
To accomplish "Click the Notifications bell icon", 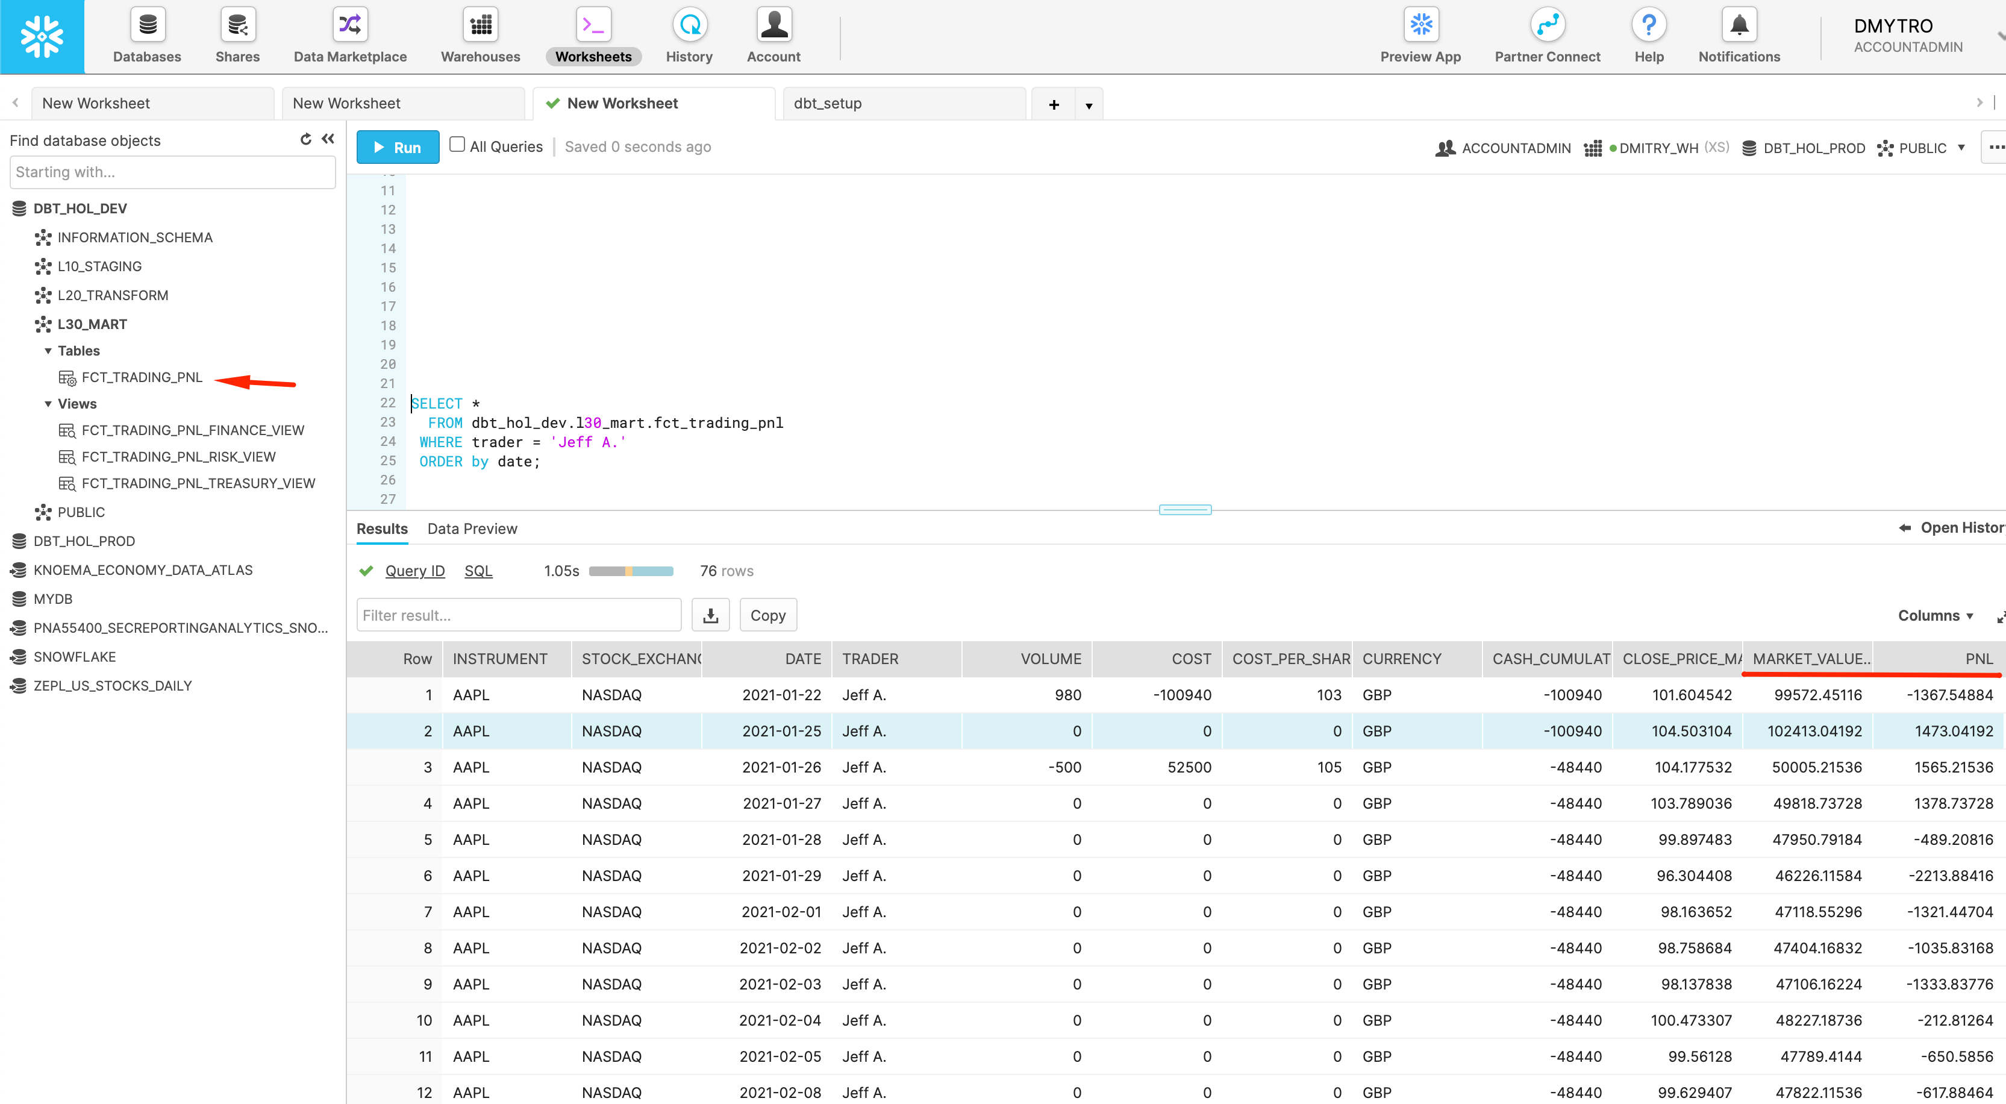I will tap(1738, 26).
